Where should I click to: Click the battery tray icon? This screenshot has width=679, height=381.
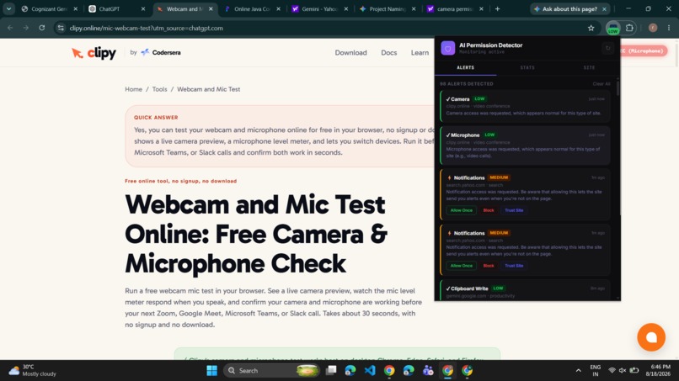pyautogui.click(x=634, y=371)
